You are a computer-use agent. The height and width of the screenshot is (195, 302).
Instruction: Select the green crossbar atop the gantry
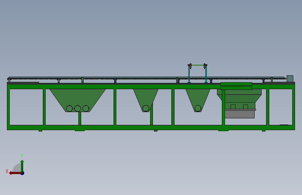click(198, 65)
